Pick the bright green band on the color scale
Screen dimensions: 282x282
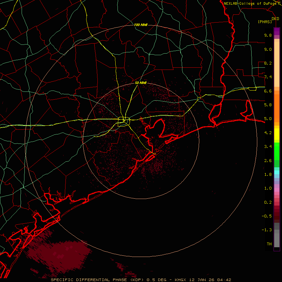point(277,151)
